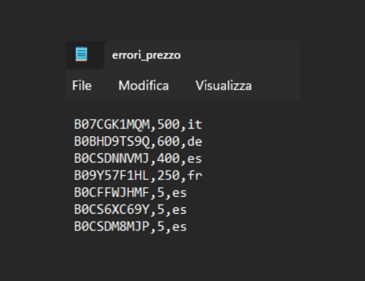Place cursor in line B0BHD9TS9Q,600,de
The height and width of the screenshot is (281, 365).
click(138, 142)
